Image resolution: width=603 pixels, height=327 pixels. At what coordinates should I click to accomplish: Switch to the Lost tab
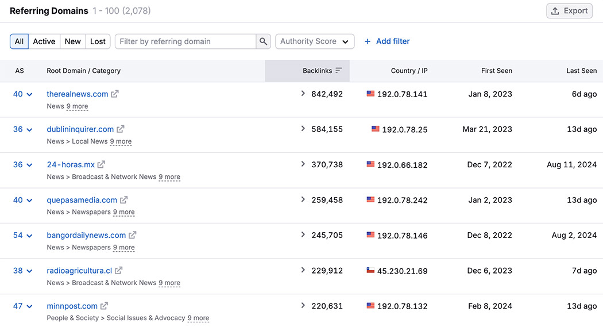tap(98, 41)
